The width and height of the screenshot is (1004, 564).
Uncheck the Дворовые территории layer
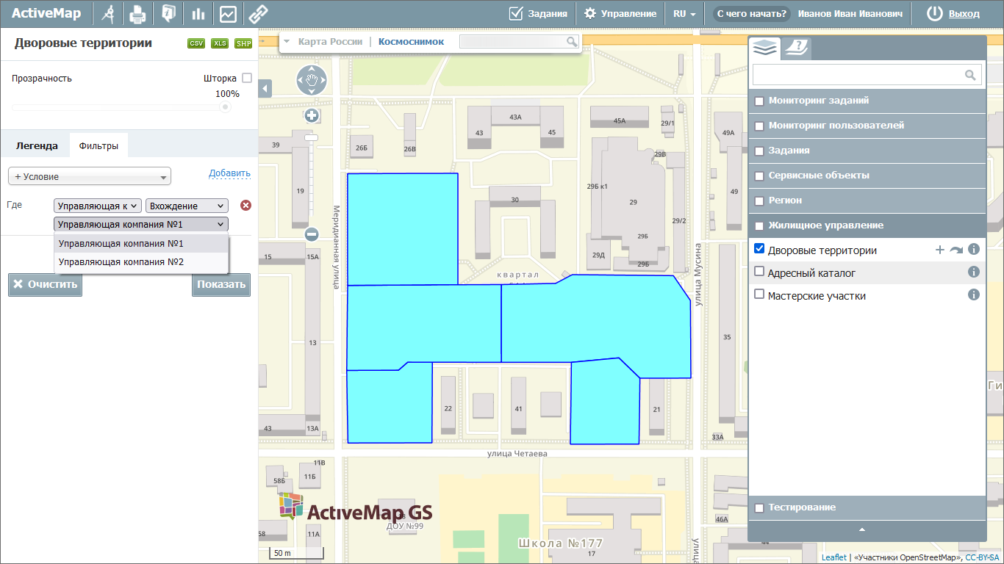point(760,250)
